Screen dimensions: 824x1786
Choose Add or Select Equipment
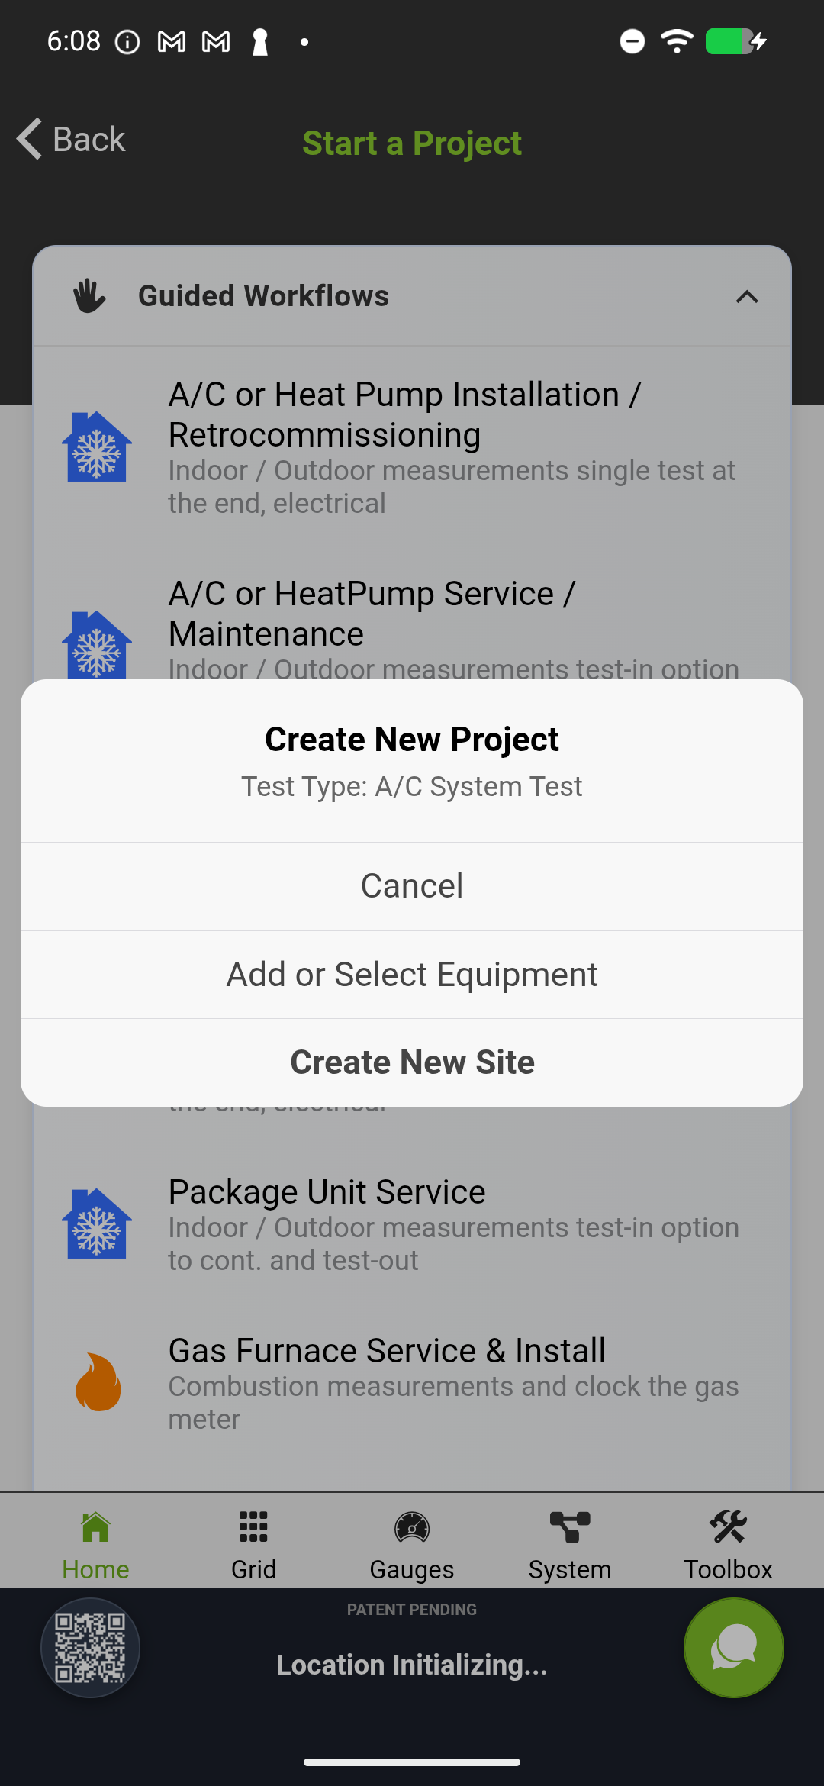[x=412, y=975]
